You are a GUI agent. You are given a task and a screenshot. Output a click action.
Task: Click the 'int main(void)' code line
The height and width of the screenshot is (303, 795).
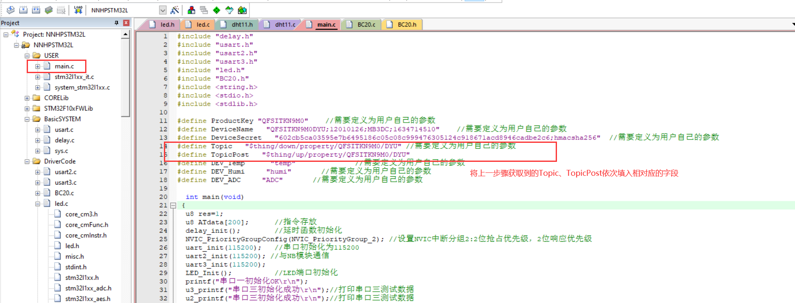coord(214,197)
